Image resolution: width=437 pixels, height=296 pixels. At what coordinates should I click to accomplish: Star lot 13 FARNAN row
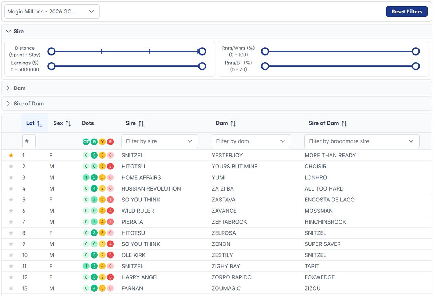point(11,288)
